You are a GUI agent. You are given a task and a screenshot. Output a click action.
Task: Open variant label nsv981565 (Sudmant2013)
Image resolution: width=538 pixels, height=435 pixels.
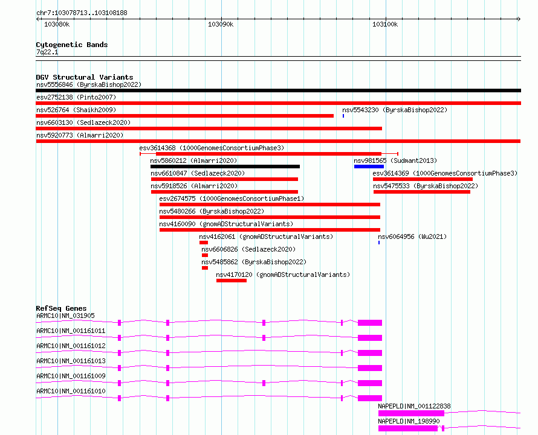coord(395,160)
